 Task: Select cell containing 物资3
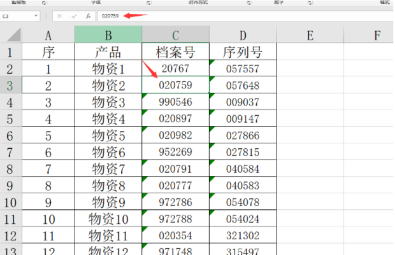(108, 102)
